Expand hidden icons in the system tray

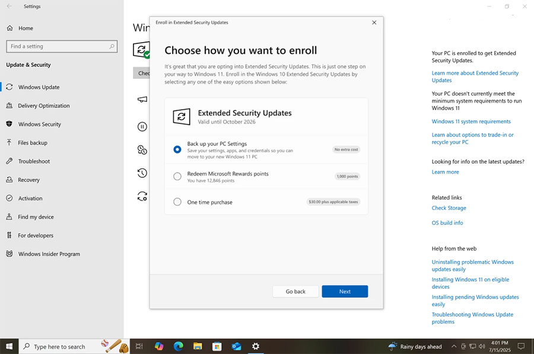[454, 346]
